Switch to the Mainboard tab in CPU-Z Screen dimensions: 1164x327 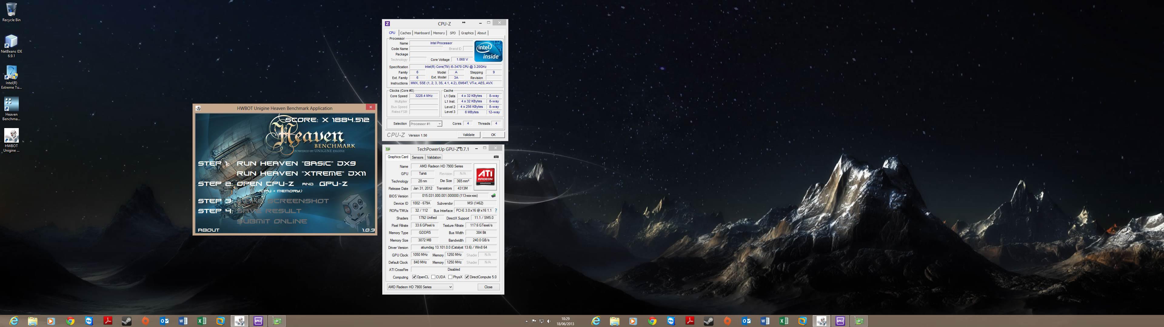pos(422,33)
